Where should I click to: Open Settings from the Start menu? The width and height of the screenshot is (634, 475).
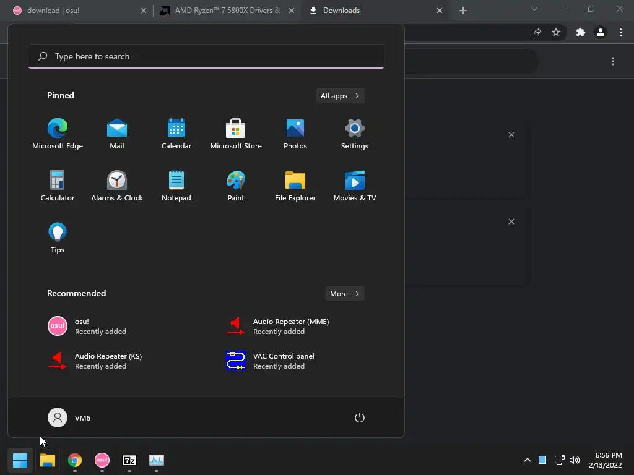click(355, 134)
